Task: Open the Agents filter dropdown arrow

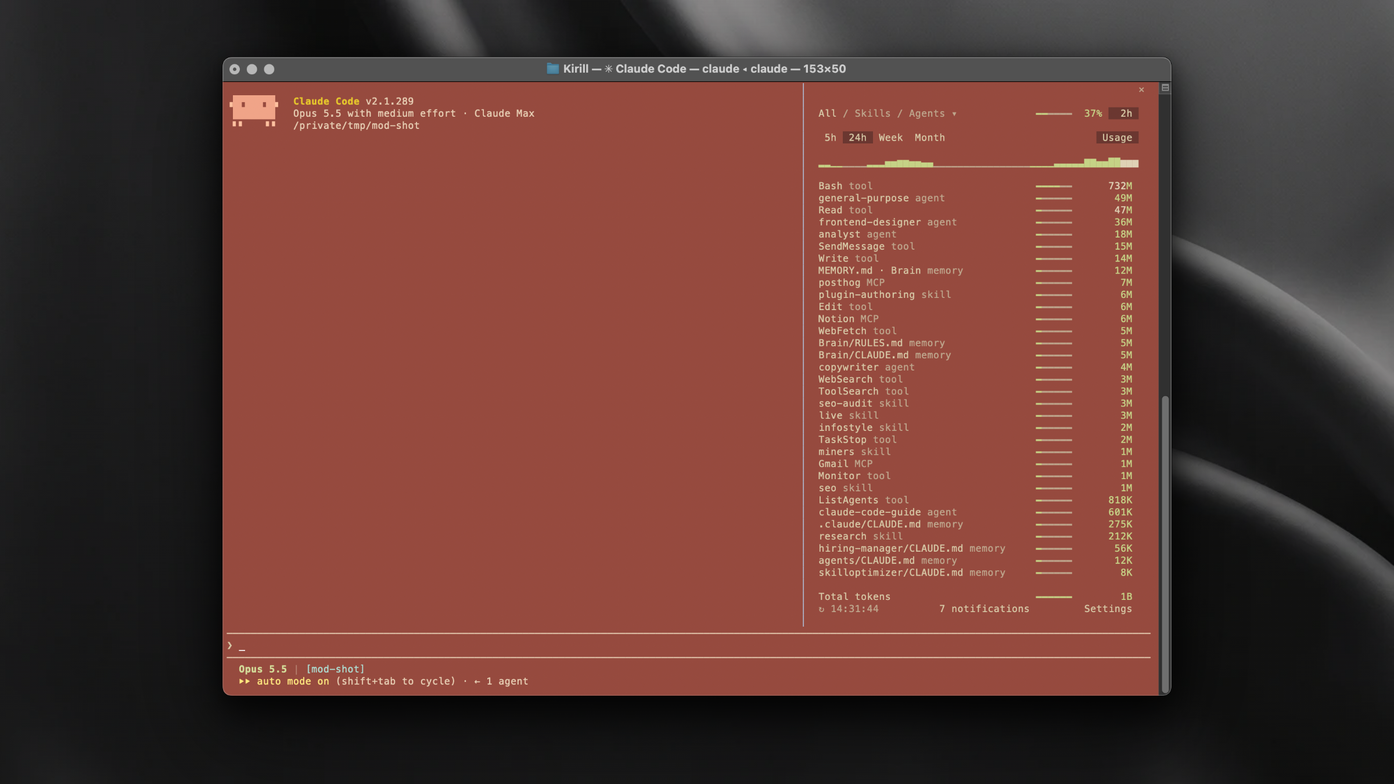Action: click(x=954, y=114)
